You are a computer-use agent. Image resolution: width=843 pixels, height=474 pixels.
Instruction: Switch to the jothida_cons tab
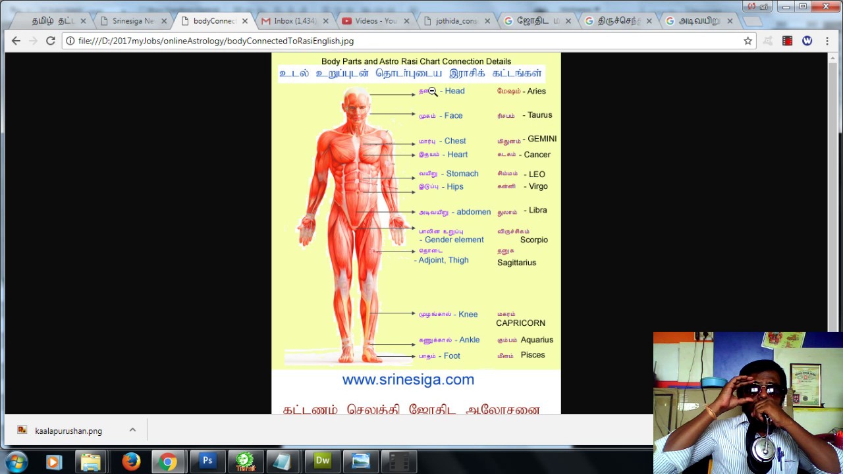(456, 21)
